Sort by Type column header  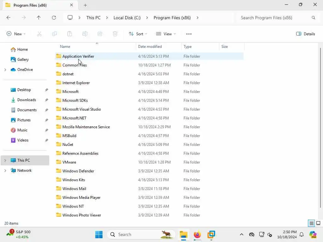[200, 47]
